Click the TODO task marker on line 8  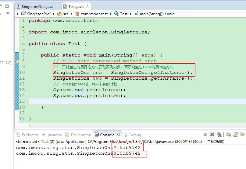(17, 61)
